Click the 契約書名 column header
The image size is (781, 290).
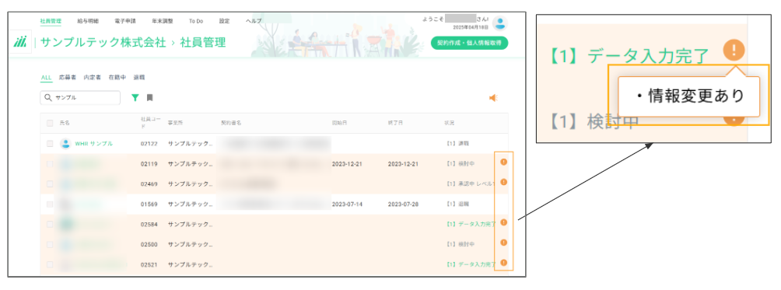pyautogui.click(x=231, y=123)
